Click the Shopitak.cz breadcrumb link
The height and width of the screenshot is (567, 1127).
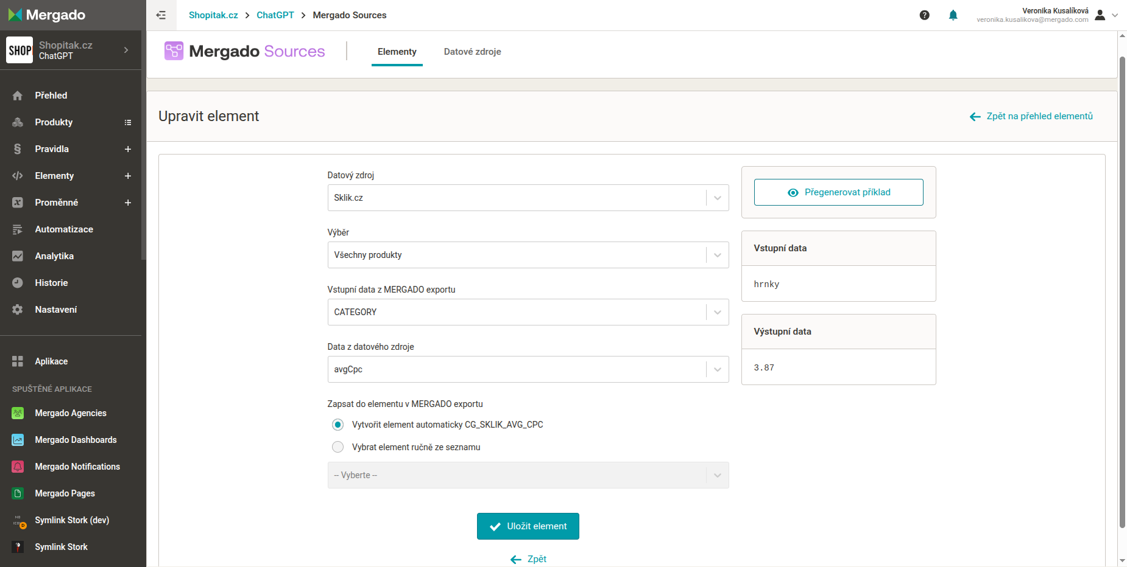[213, 15]
